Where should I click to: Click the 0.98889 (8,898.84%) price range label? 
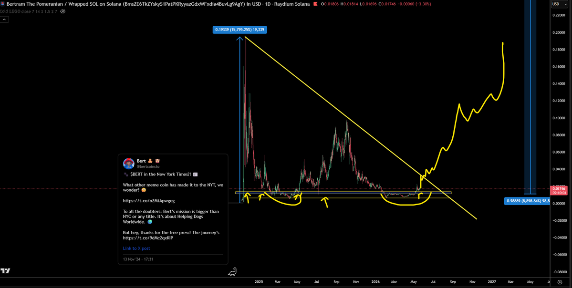(527, 201)
